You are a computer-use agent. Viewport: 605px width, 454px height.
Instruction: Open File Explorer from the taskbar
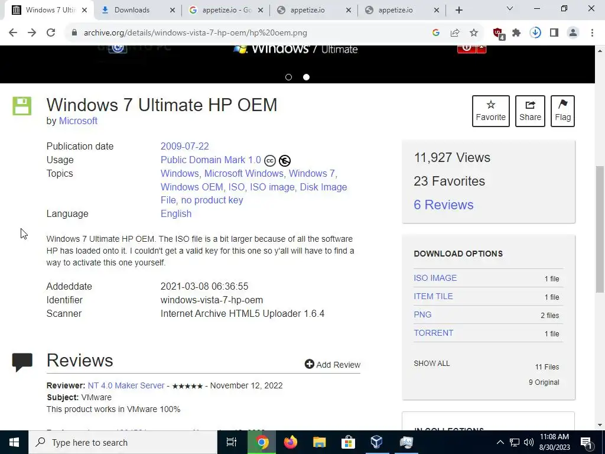320,442
